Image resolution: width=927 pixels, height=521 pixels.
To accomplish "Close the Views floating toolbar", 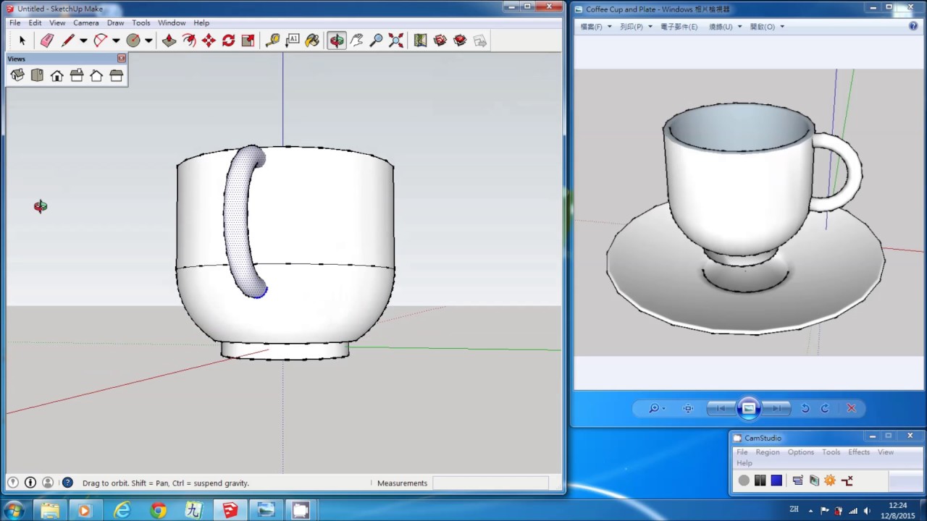I will pos(122,58).
